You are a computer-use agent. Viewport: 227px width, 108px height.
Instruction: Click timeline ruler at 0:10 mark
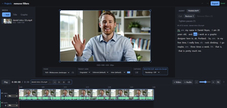click(65, 87)
